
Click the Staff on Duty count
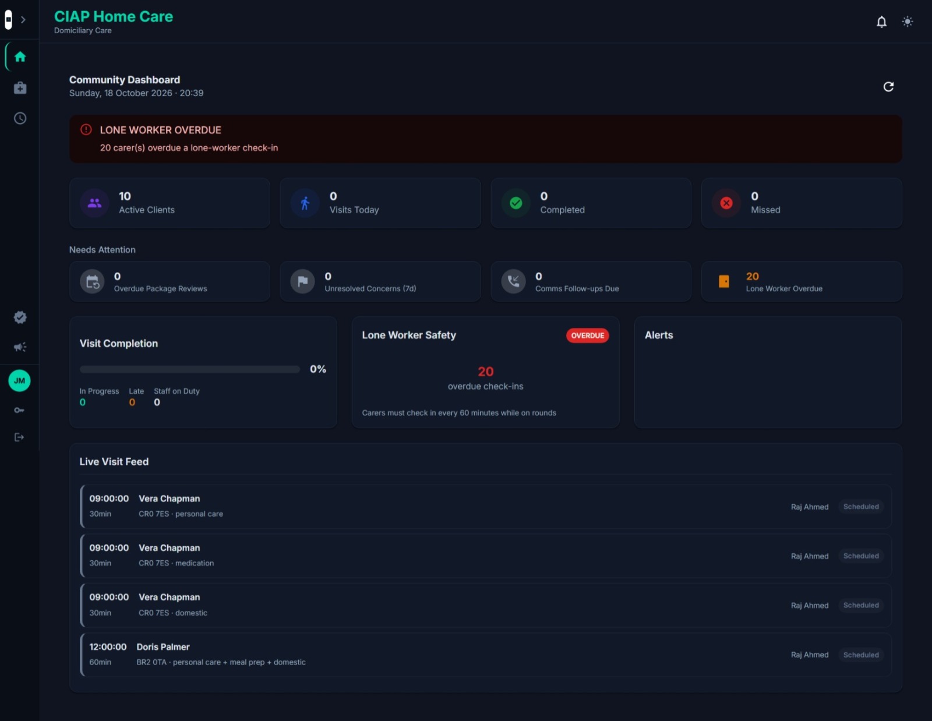pyautogui.click(x=157, y=402)
